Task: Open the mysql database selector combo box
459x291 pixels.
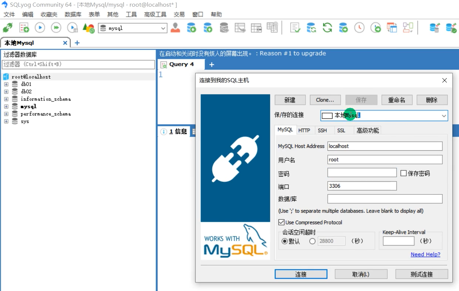Action: click(163, 28)
